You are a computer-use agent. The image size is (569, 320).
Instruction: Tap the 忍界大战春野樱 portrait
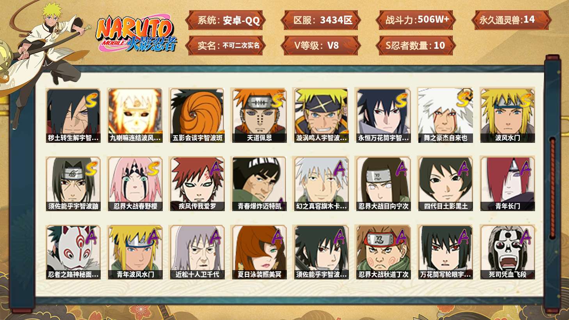(x=135, y=184)
